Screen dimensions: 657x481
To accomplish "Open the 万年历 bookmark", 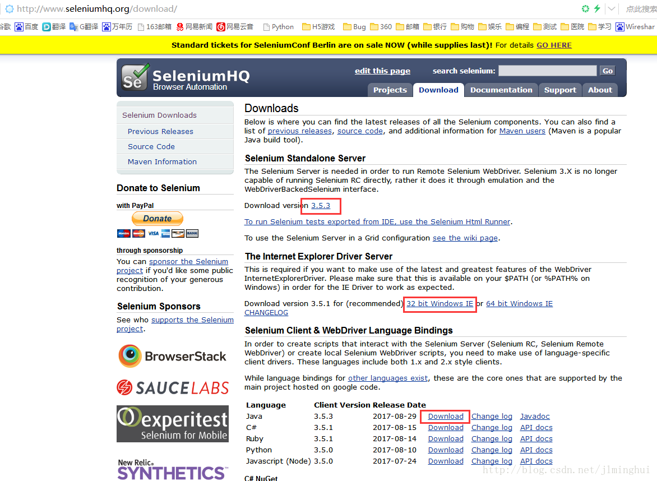I will (117, 27).
